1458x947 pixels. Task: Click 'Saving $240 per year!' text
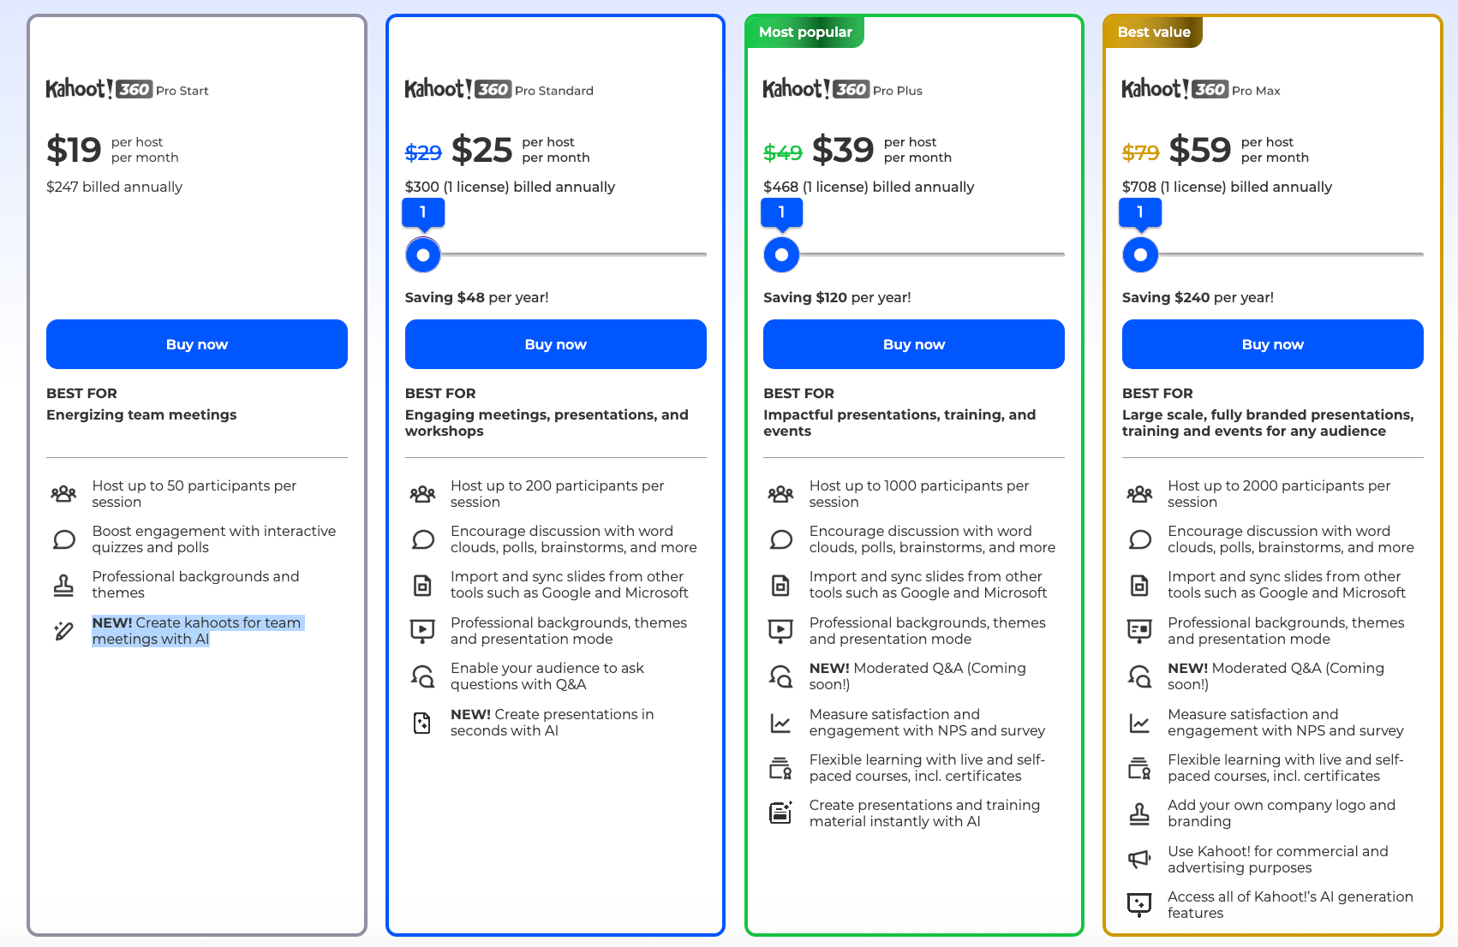1198,297
